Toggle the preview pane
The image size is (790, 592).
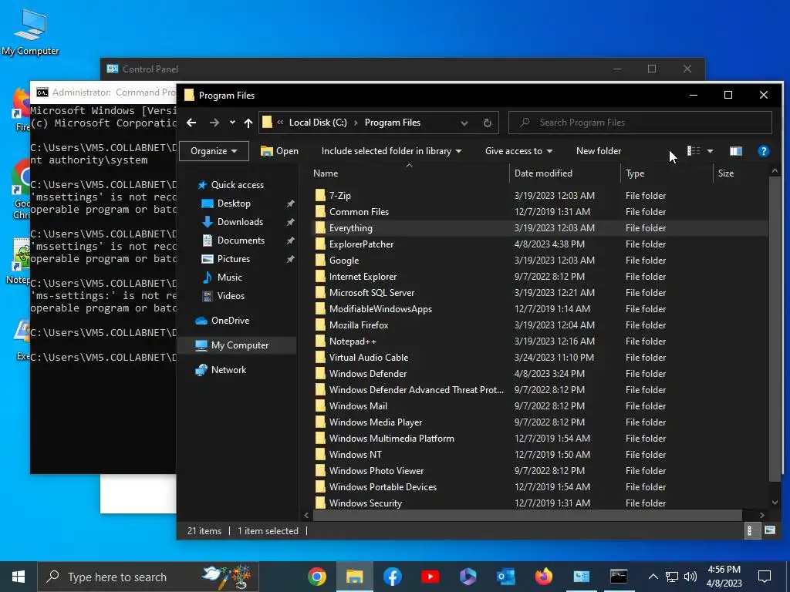[735, 151]
